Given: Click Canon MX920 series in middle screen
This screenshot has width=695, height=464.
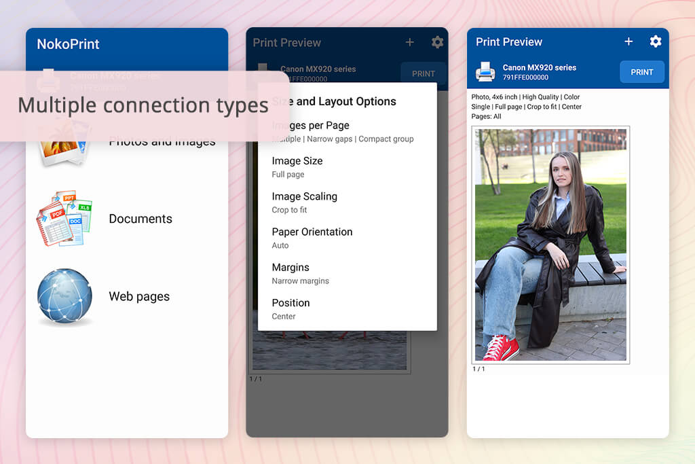Looking at the screenshot, I should click(318, 69).
